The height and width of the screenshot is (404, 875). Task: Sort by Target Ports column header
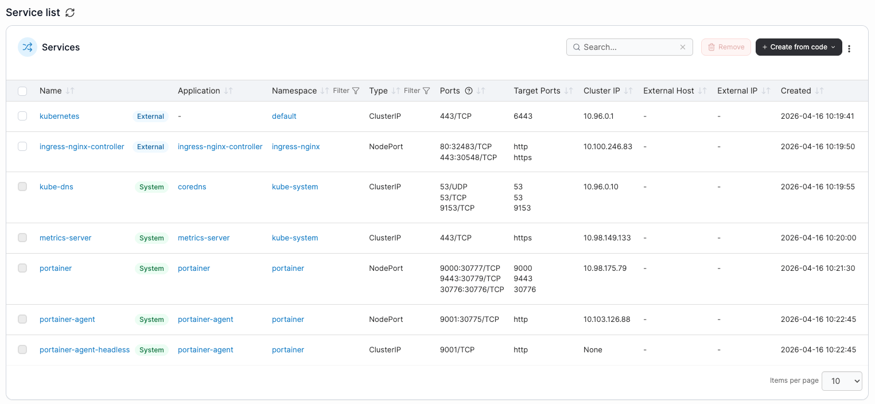pyautogui.click(x=536, y=91)
